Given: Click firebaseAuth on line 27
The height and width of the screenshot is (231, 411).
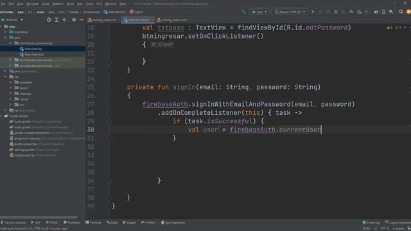Looking at the screenshot, I should [x=165, y=104].
